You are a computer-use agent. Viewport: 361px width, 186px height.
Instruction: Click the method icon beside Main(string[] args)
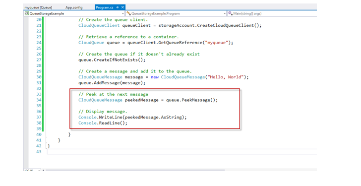click(230, 13)
